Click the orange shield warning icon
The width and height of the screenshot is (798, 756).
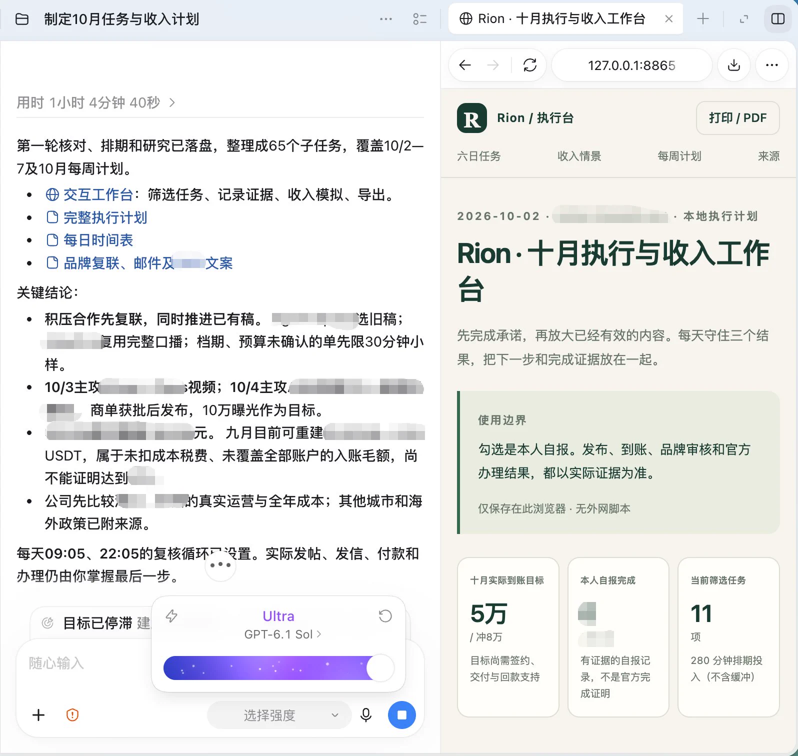pyautogui.click(x=72, y=715)
